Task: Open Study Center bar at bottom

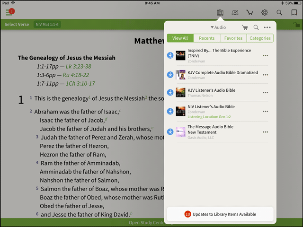Action: pyautogui.click(x=146, y=223)
